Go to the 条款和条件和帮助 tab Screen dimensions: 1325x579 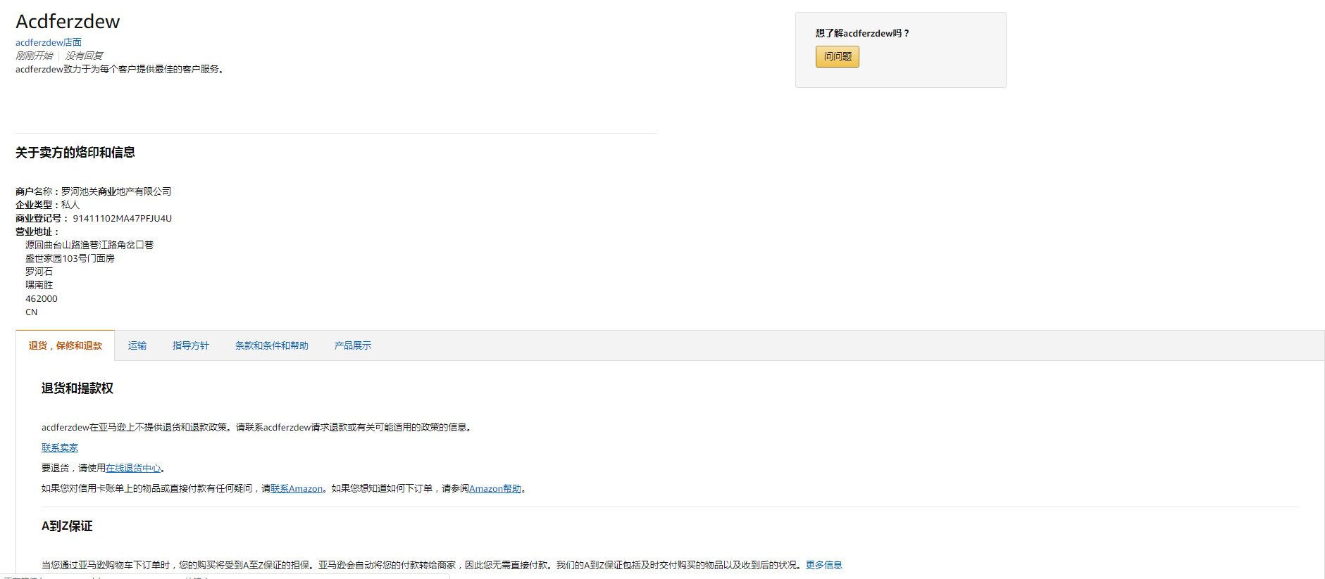coord(271,345)
